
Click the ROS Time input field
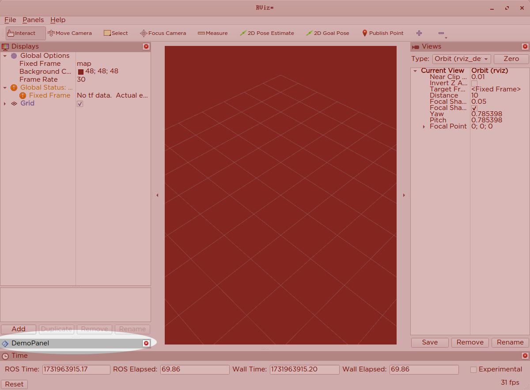pyautogui.click(x=76, y=369)
